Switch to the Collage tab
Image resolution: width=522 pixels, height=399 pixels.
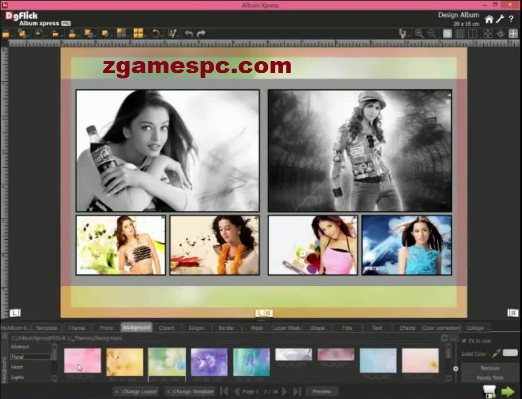point(475,328)
